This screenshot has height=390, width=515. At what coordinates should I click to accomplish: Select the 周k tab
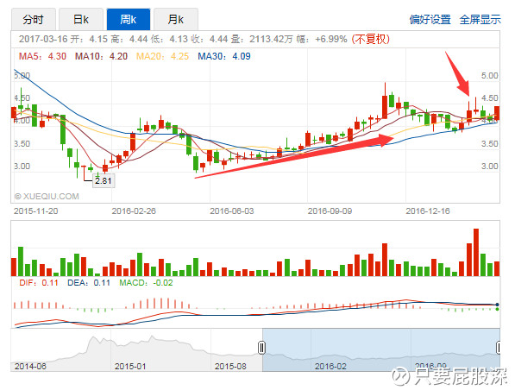129,19
